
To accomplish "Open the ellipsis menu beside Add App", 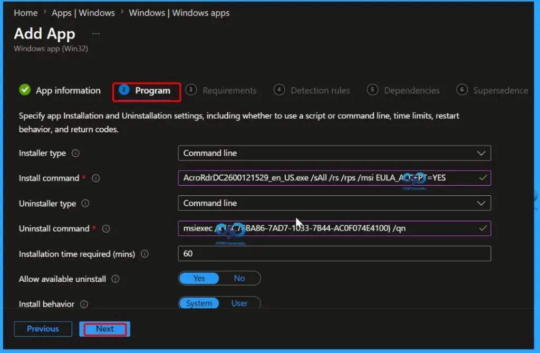I will click(96, 34).
